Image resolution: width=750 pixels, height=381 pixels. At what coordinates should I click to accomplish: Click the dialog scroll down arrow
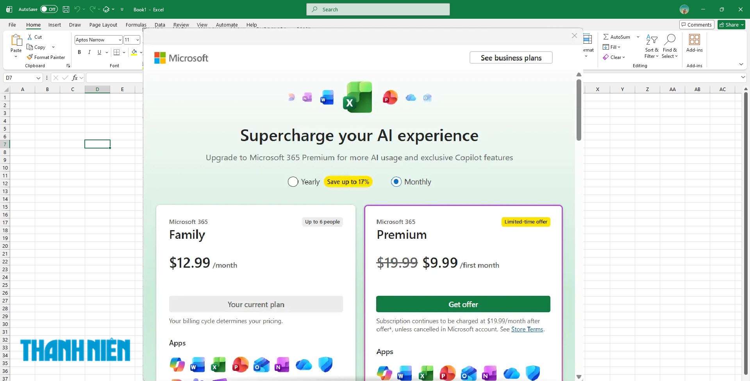click(579, 377)
